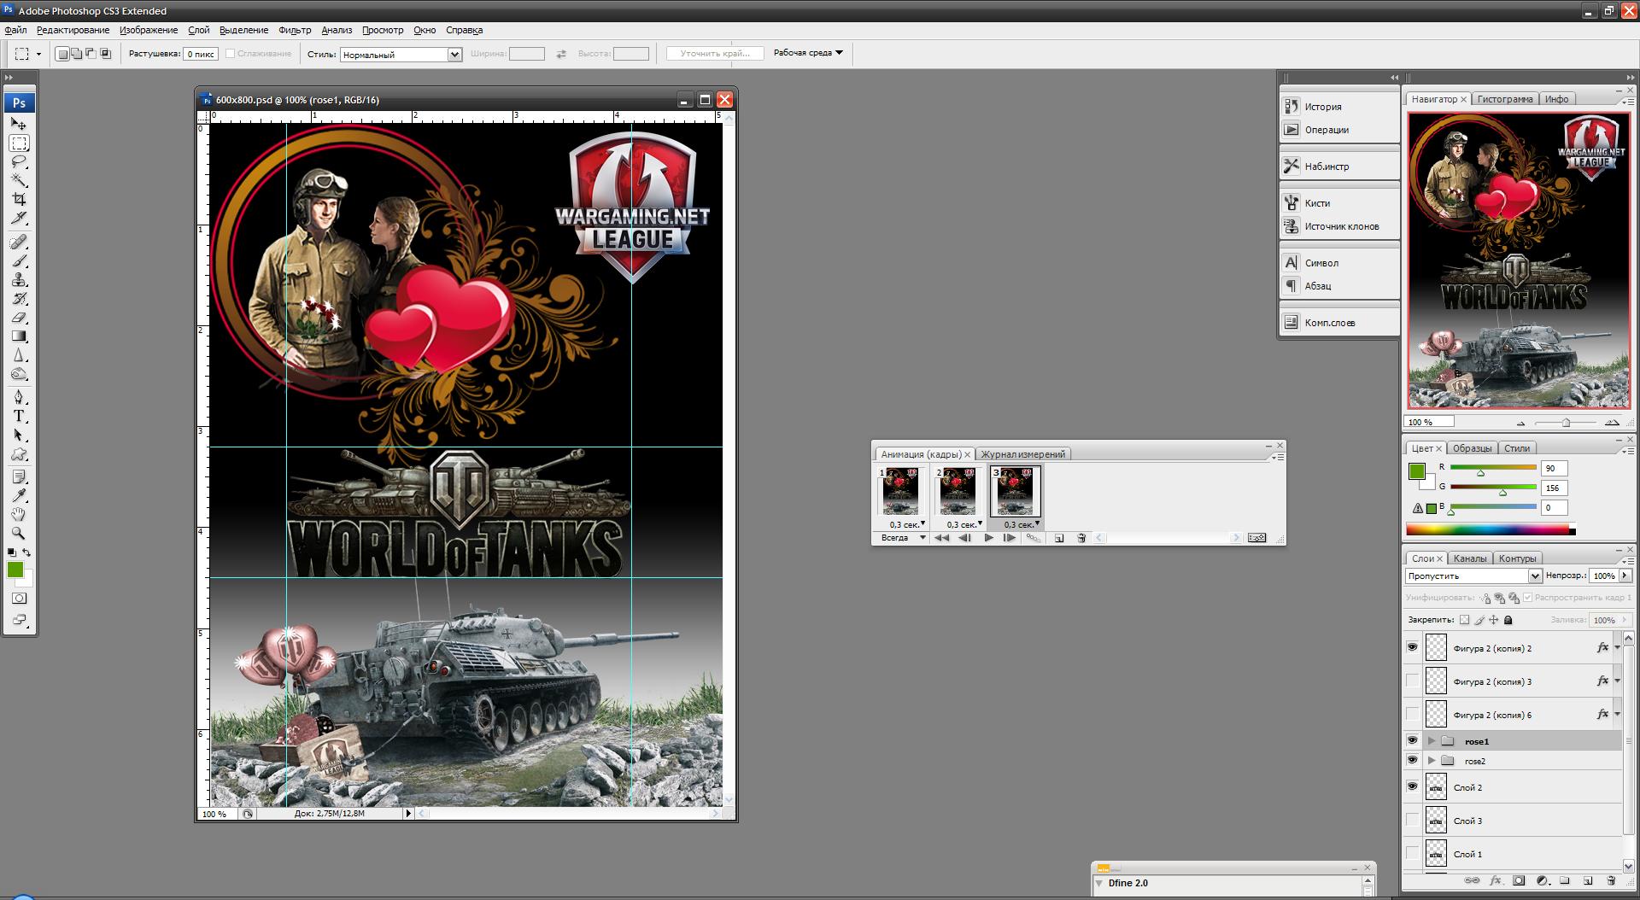The width and height of the screenshot is (1640, 900).
Task: Click the foreground color swatch in toolbox
Action: [x=15, y=570]
